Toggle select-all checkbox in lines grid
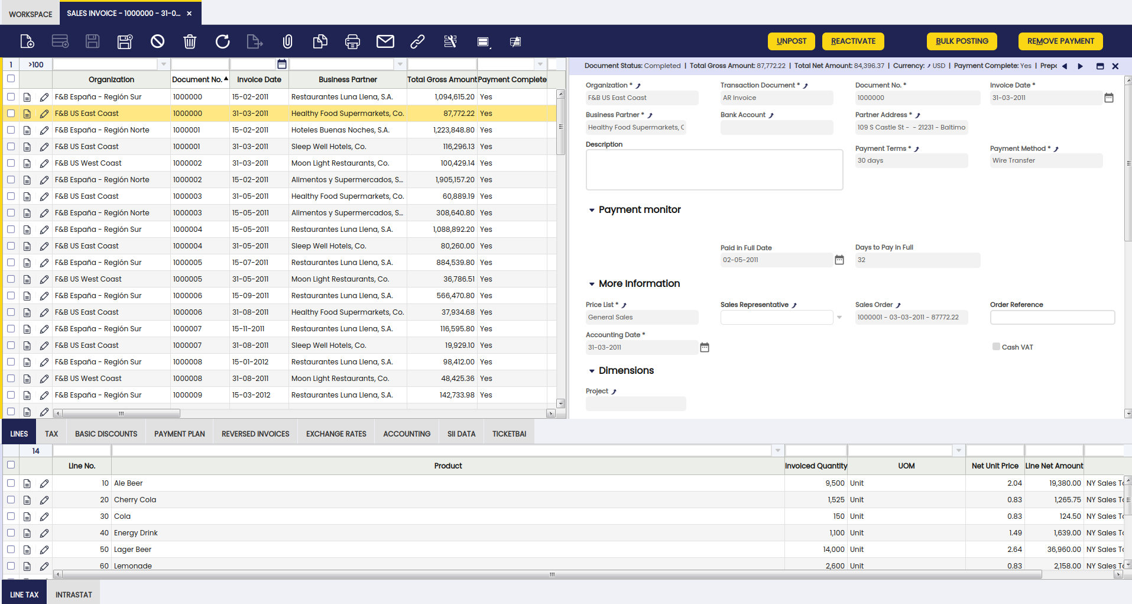Screen dimensions: 1132x604 pos(11,465)
